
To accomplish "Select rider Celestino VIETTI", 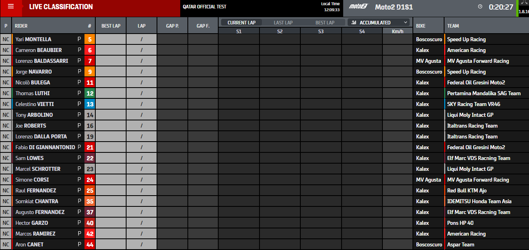I will point(34,104).
